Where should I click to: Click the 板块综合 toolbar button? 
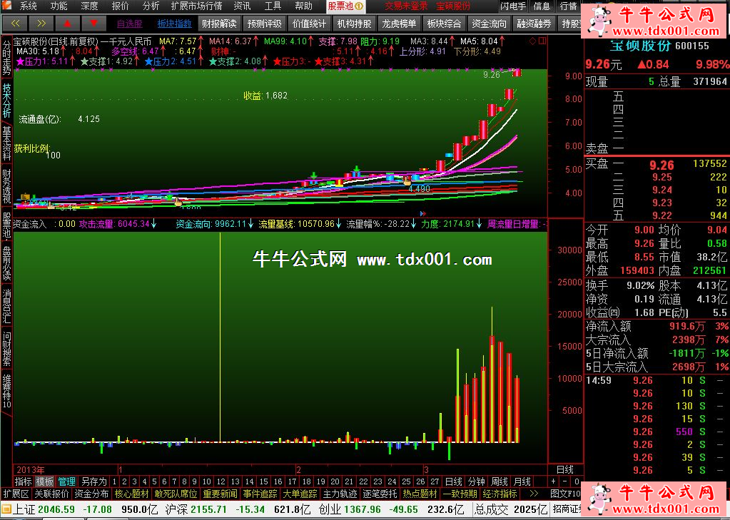click(444, 24)
